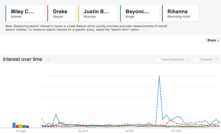Click help icon after search term option text
Image resolution: width=221 pixels, height=134 pixels.
tap(143, 30)
